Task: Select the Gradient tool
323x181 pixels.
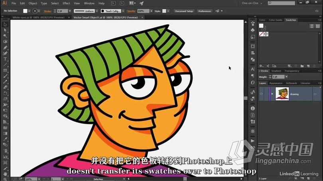Action: pos(5,134)
